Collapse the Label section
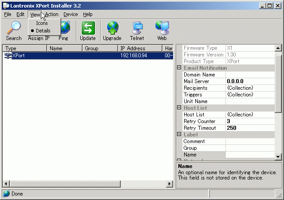The image size is (284, 200). click(x=179, y=134)
